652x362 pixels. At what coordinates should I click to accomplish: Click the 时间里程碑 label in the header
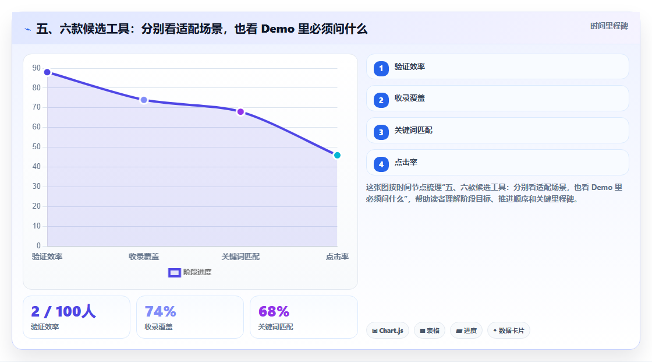pyautogui.click(x=609, y=26)
